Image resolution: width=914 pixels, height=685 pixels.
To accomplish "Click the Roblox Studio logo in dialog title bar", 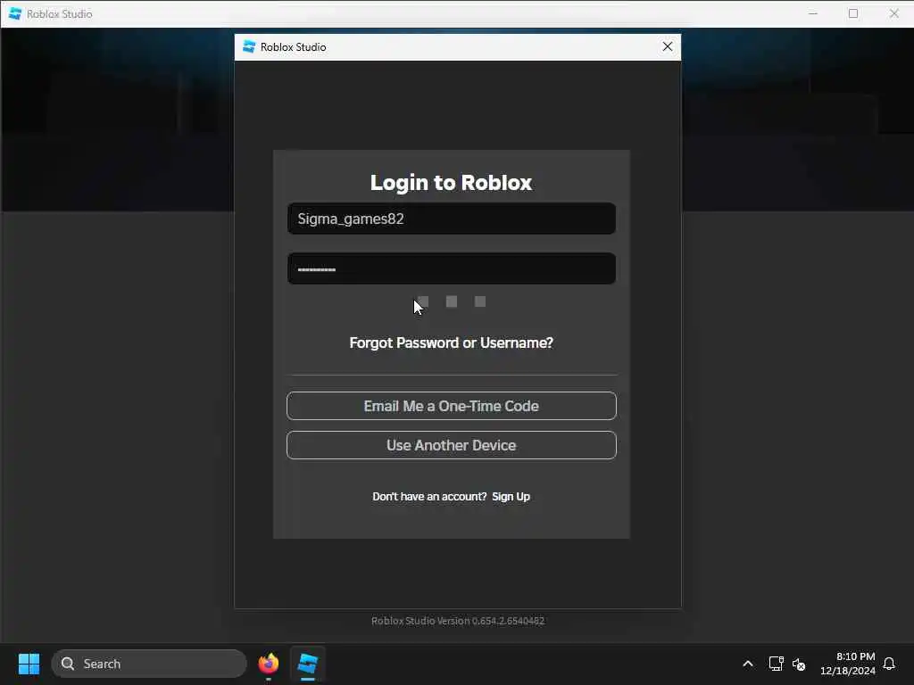I will point(249,46).
